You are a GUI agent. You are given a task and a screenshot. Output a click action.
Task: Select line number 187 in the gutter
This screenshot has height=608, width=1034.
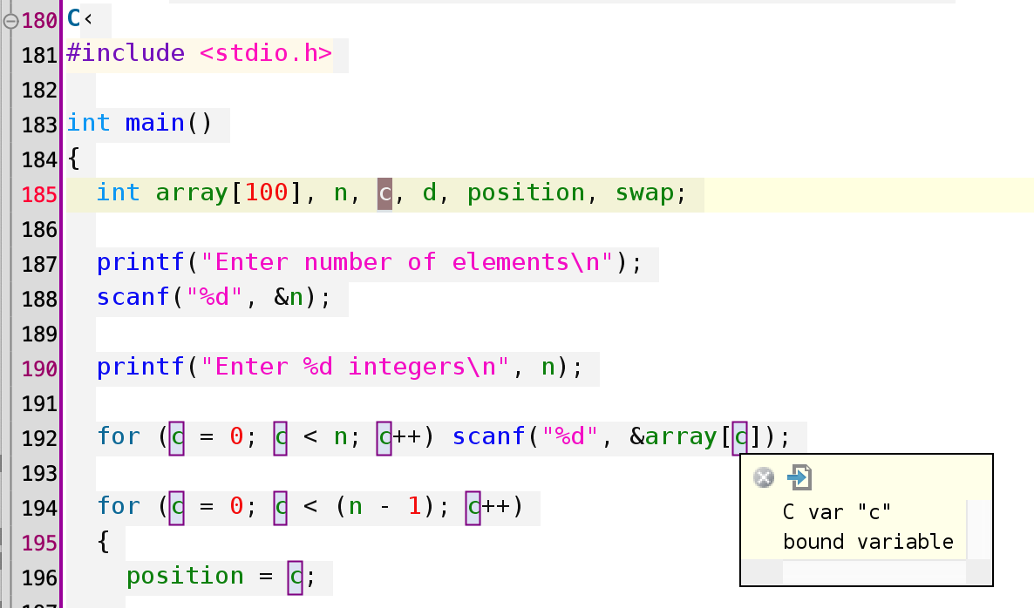coord(39,264)
